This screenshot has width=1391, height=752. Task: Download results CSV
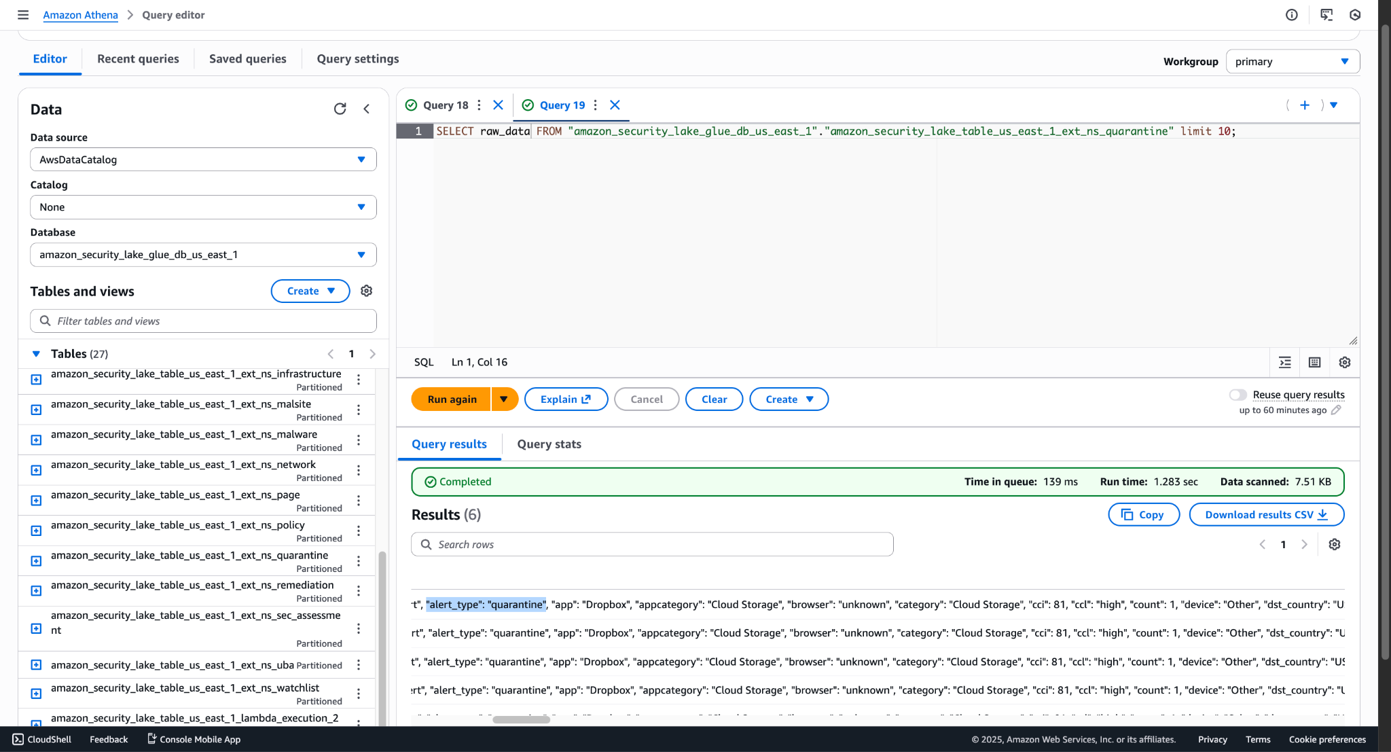pos(1266,514)
